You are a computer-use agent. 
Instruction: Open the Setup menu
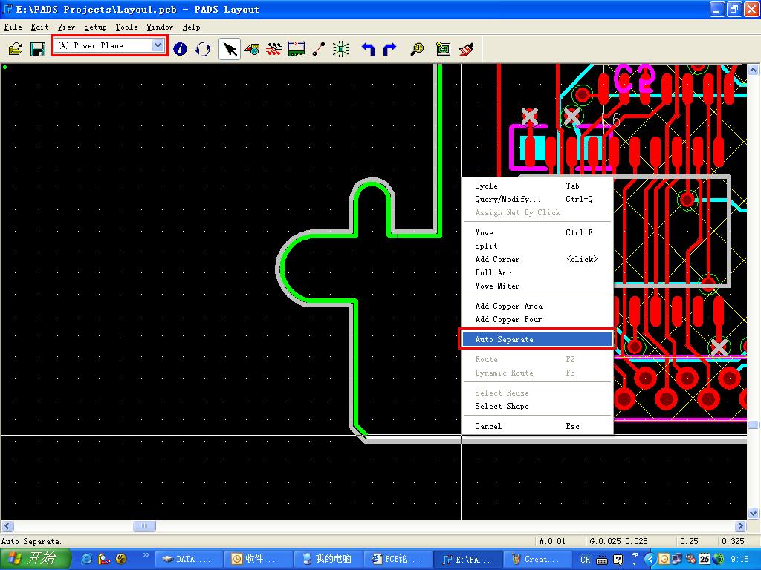(95, 27)
